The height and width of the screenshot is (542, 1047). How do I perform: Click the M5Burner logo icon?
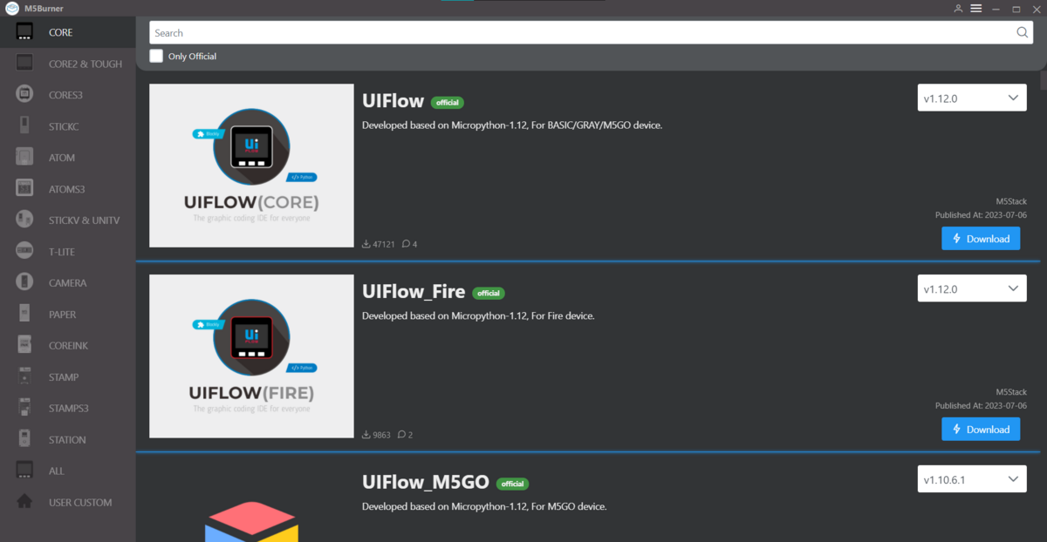tap(12, 9)
